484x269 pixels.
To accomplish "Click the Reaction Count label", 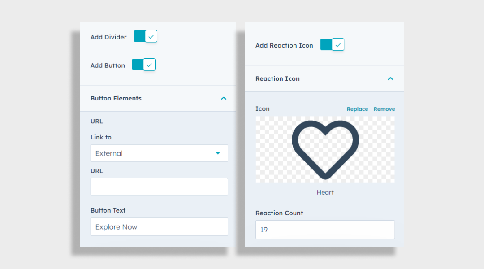I will pyautogui.click(x=279, y=213).
